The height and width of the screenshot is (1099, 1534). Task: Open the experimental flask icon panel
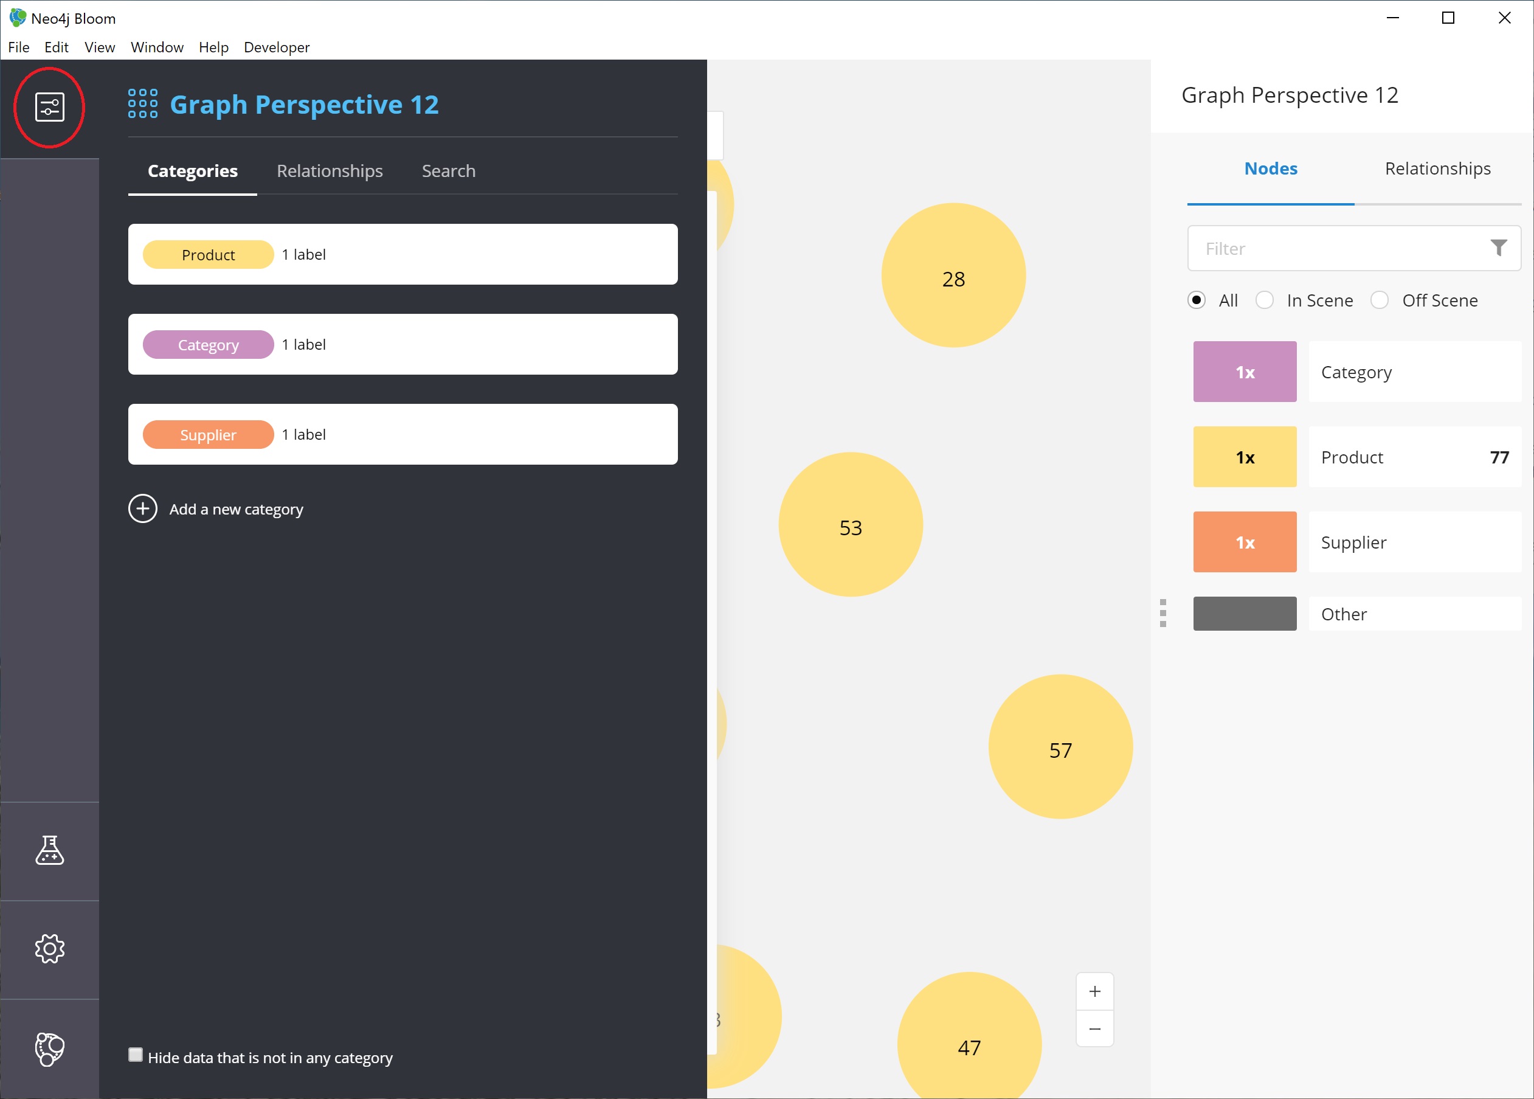tap(49, 851)
